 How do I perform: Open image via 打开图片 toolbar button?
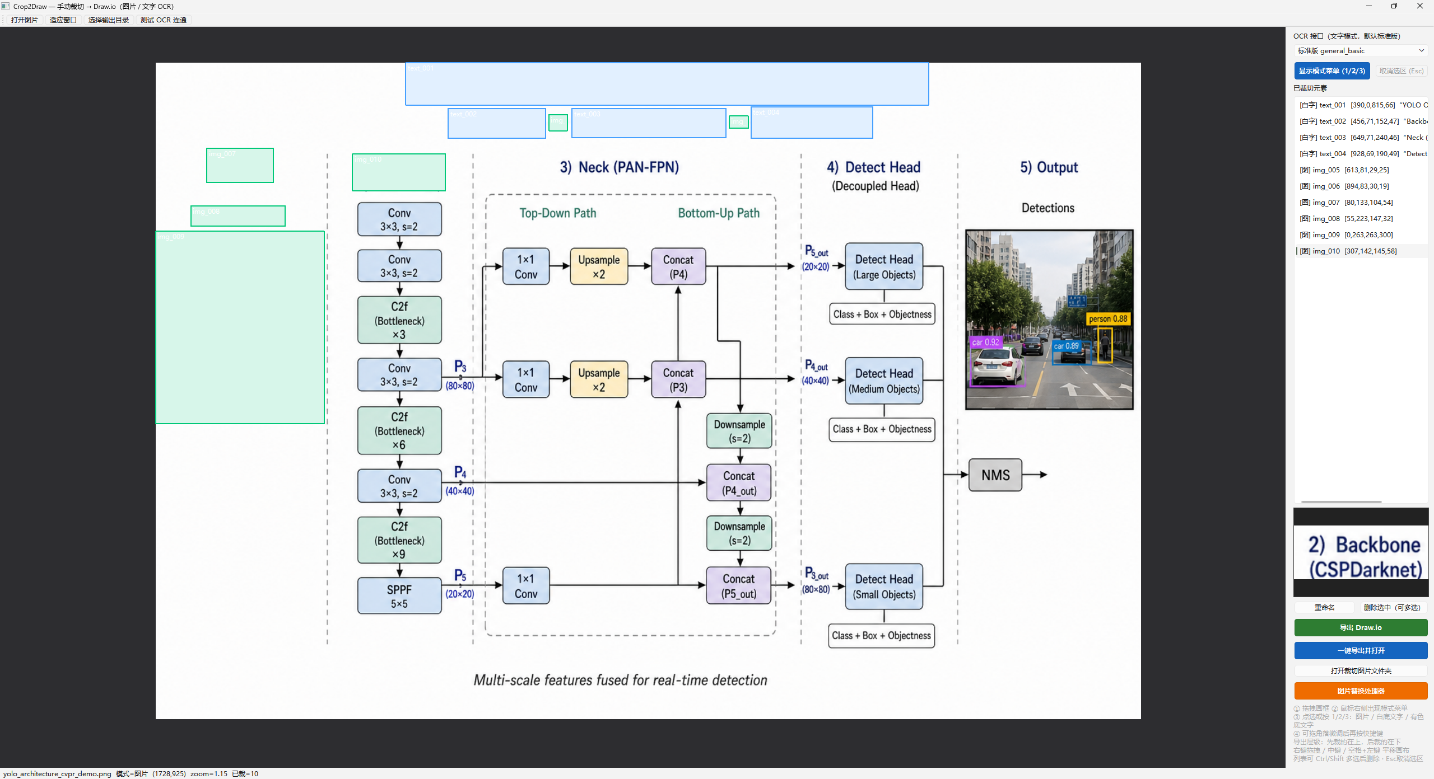click(25, 20)
